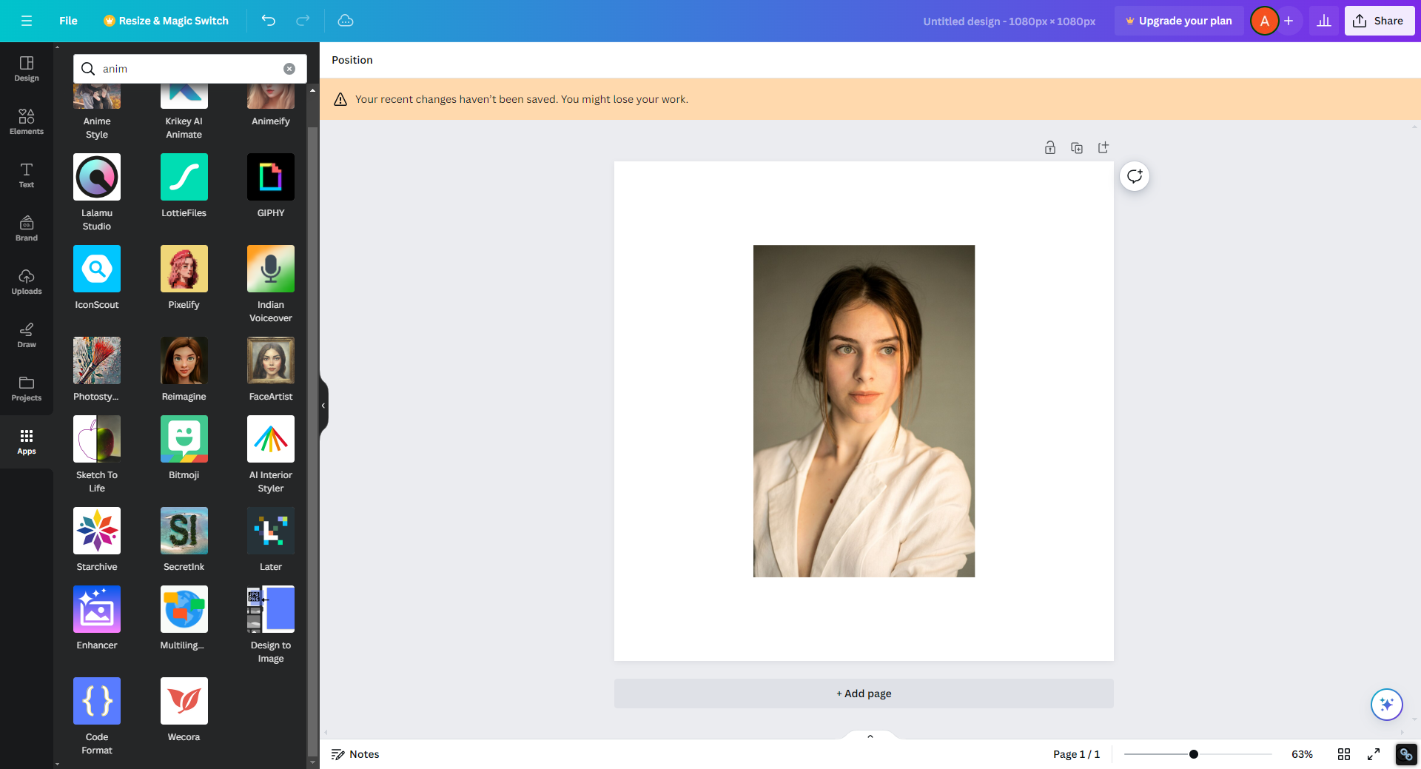The width and height of the screenshot is (1421, 769).
Task: Collapse the apps side panel
Action: pyautogui.click(x=323, y=405)
